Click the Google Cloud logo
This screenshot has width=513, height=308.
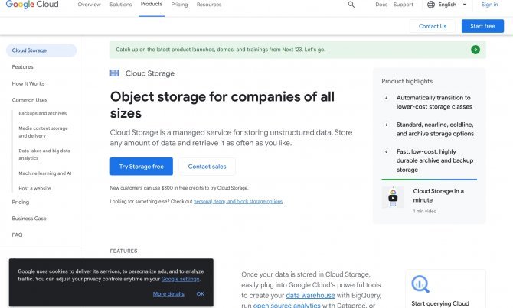(x=32, y=5)
